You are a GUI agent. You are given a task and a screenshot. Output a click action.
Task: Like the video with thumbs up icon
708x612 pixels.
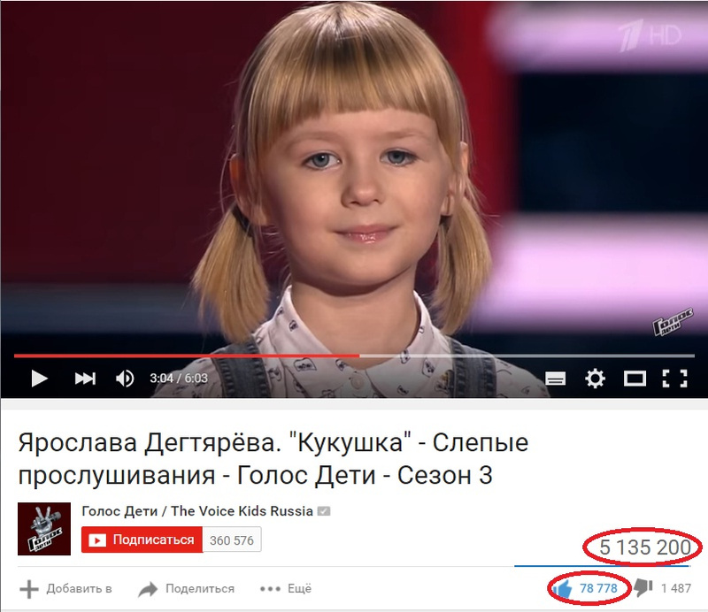tap(563, 588)
